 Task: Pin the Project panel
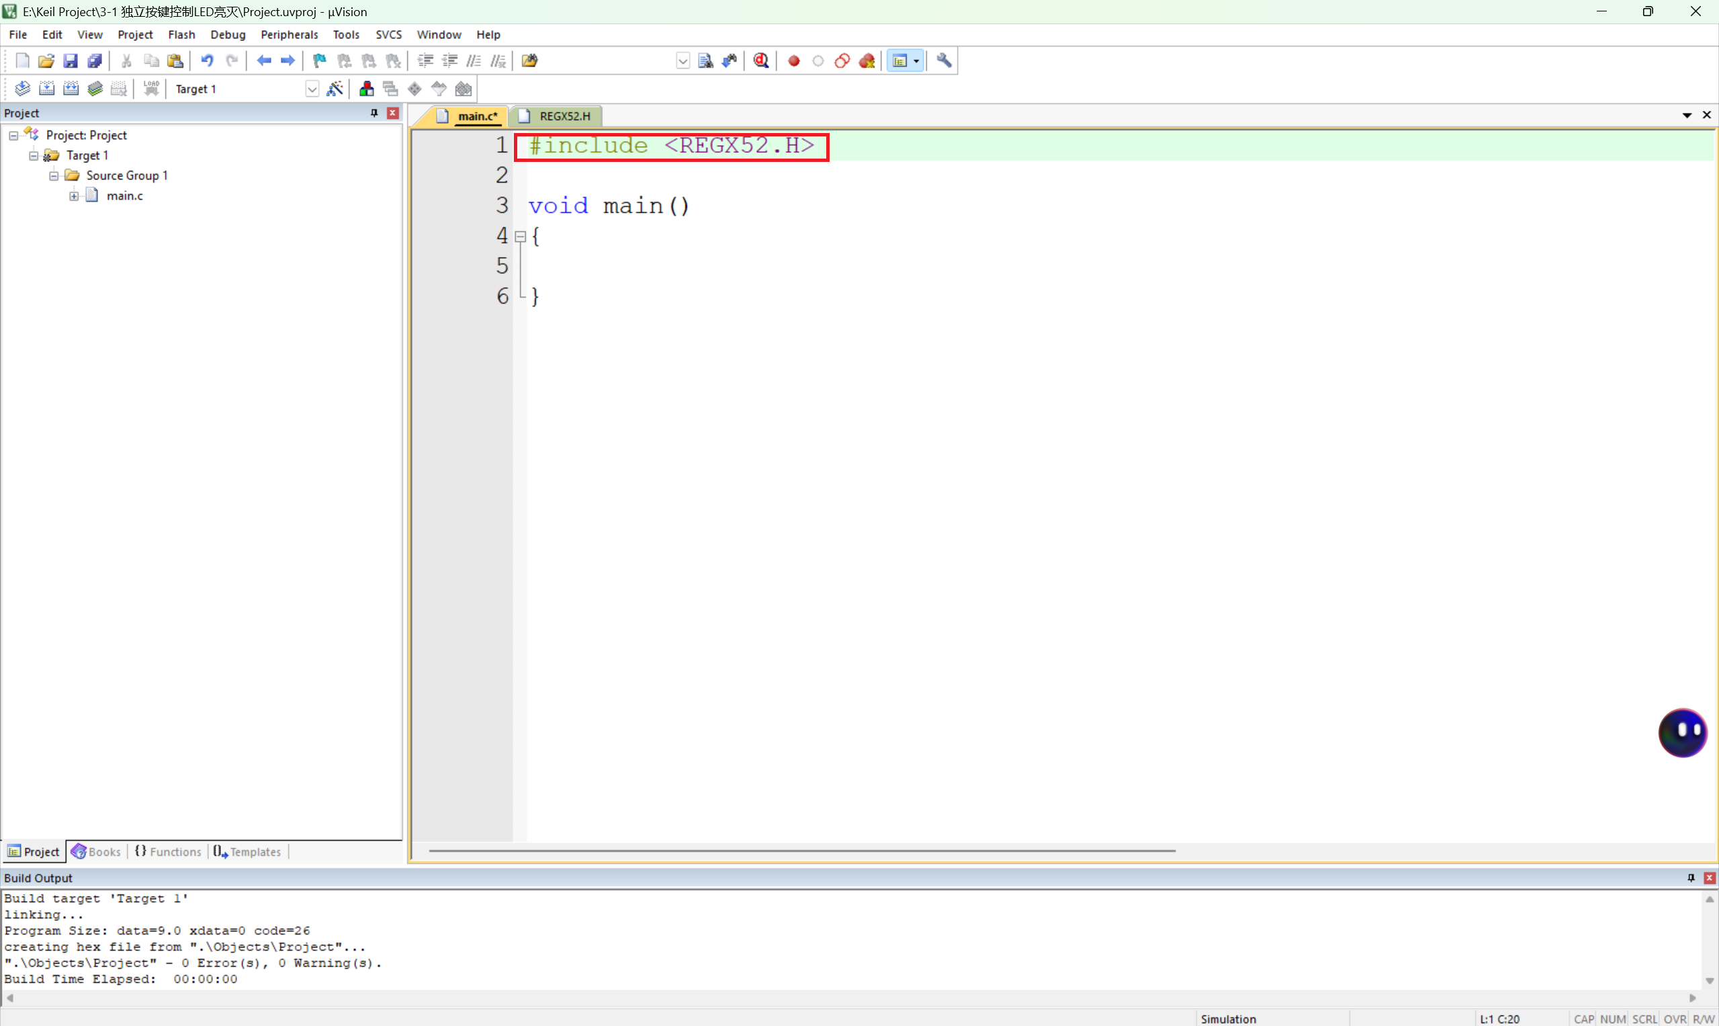(x=374, y=113)
